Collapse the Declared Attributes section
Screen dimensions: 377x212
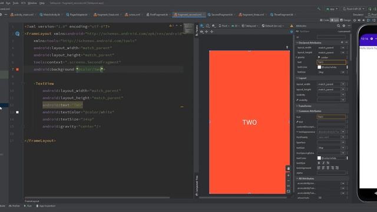click(297, 42)
